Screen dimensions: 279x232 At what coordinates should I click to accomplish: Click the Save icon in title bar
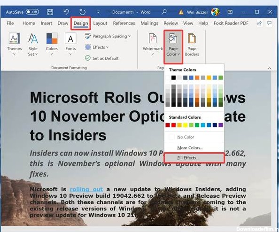50,12
